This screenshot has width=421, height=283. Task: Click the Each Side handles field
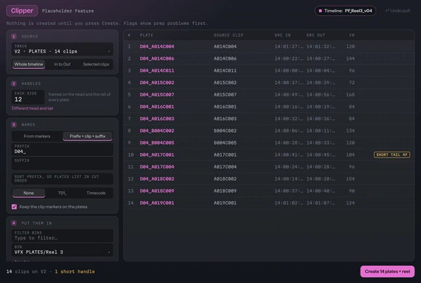(x=28, y=97)
